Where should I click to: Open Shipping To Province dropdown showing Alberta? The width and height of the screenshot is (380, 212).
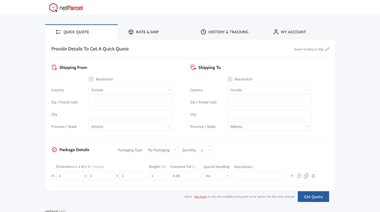click(x=269, y=127)
